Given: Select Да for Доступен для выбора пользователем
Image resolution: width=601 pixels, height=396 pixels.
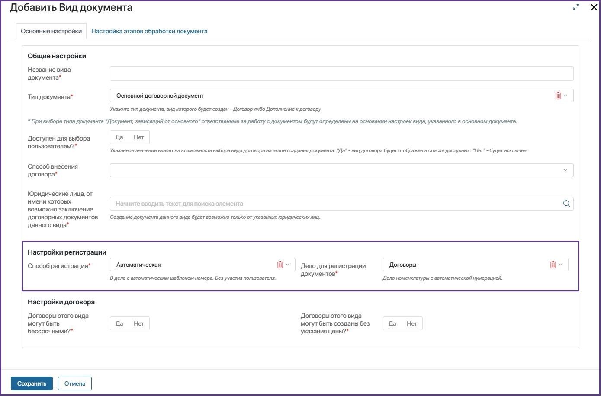Looking at the screenshot, I should (119, 137).
